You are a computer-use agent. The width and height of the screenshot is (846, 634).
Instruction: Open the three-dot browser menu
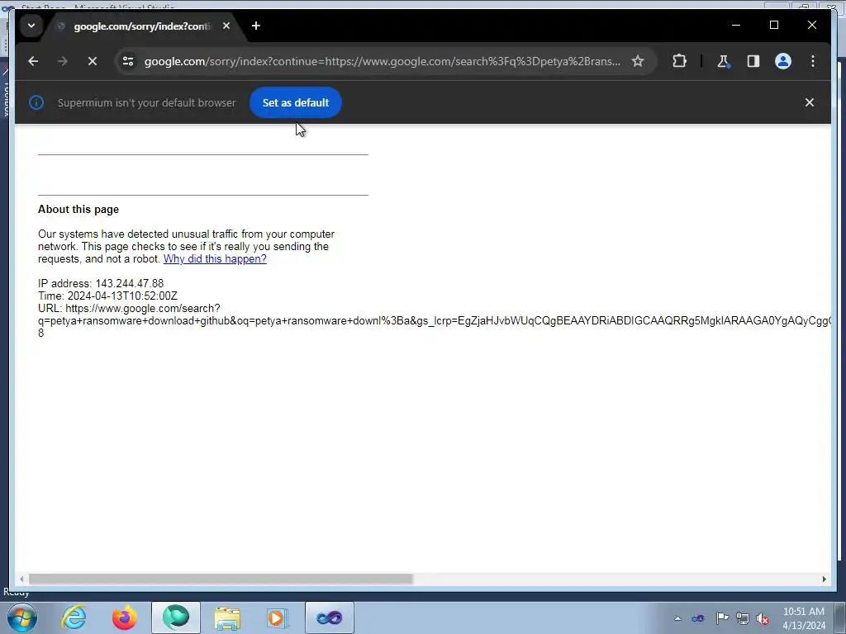tap(813, 61)
